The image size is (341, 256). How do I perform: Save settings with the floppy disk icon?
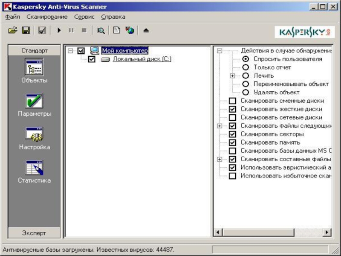pyautogui.click(x=26, y=30)
